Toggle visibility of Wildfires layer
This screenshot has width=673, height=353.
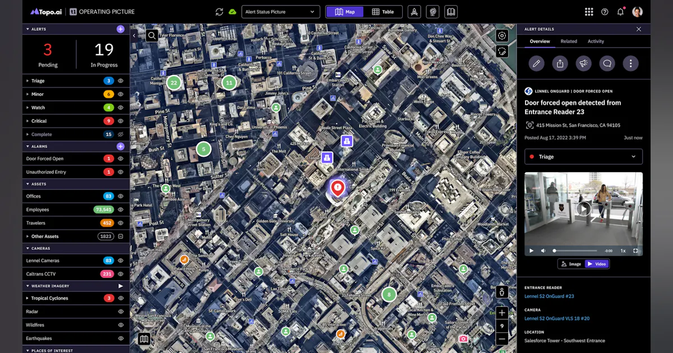tap(121, 325)
